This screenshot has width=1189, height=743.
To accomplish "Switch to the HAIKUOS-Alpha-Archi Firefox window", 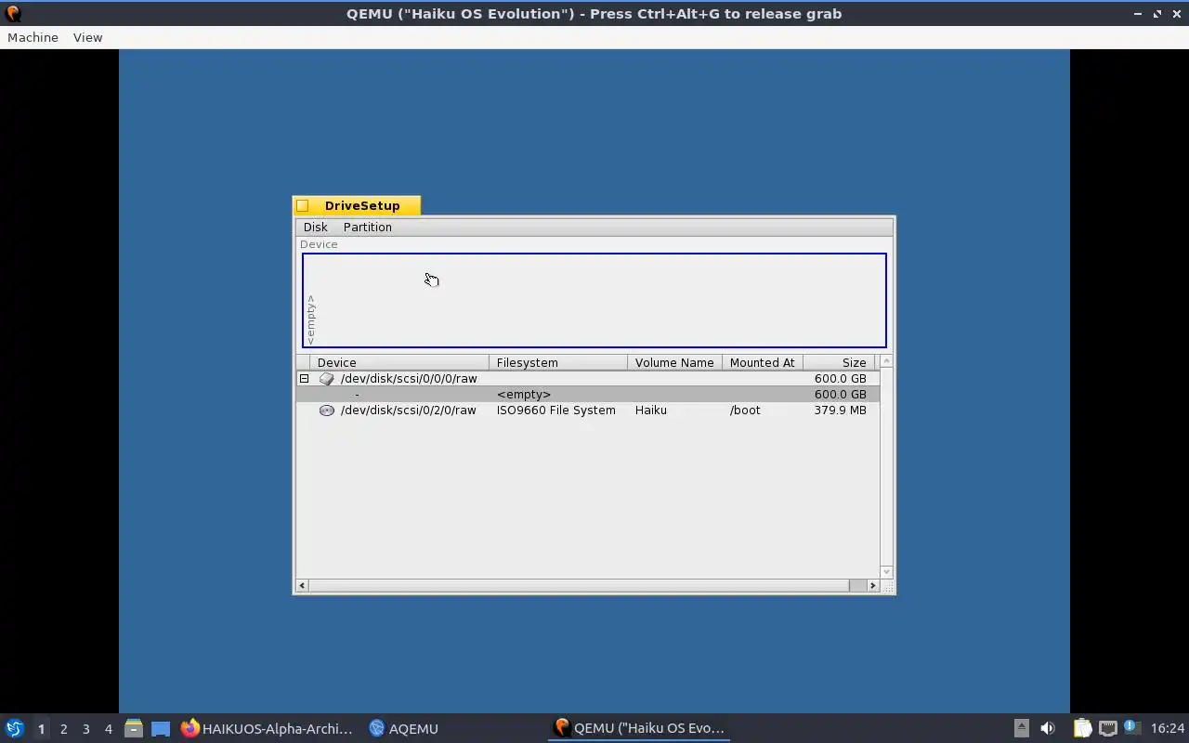I will tap(267, 728).
